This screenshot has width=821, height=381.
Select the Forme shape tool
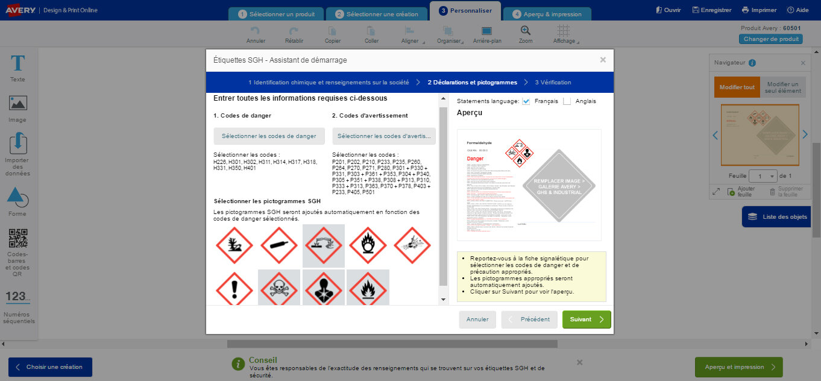[x=18, y=202]
